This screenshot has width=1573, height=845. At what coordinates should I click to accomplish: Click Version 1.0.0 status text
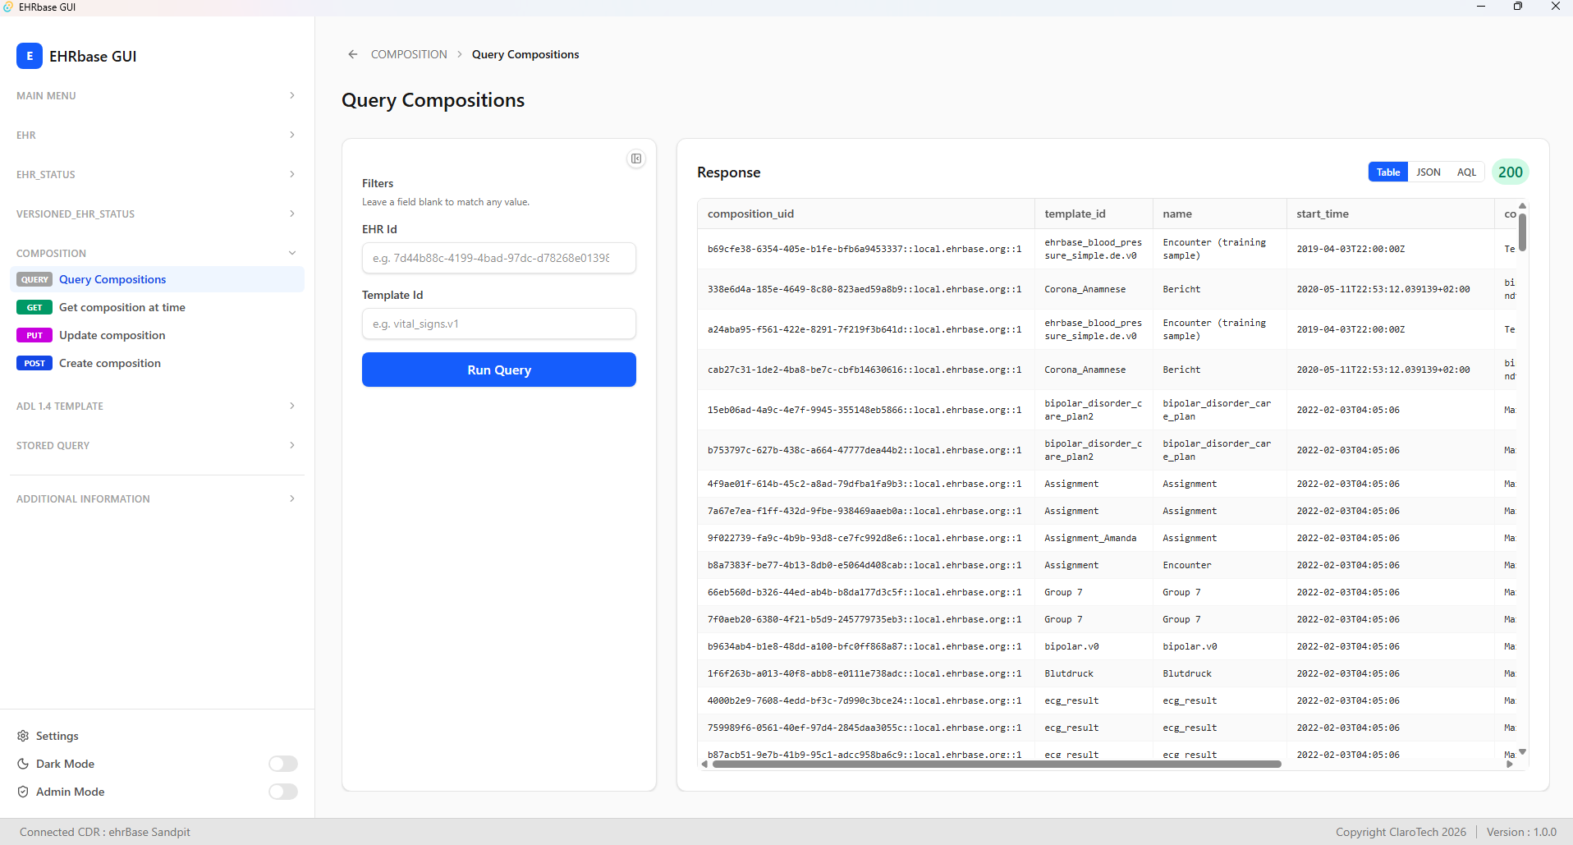(x=1521, y=832)
